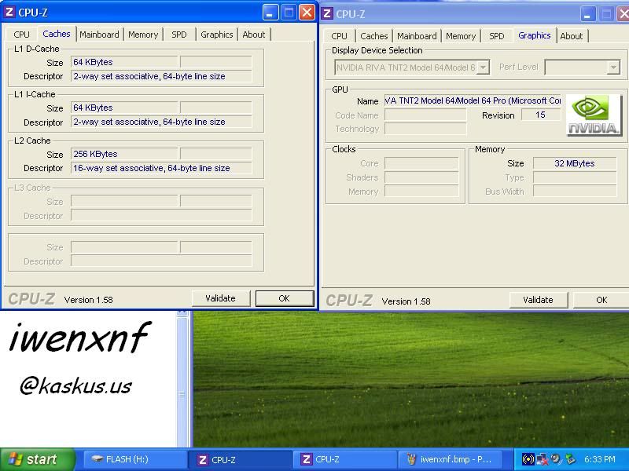Open Mainboard tab in right CPU-Z window
The width and height of the screenshot is (629, 471).
click(417, 36)
